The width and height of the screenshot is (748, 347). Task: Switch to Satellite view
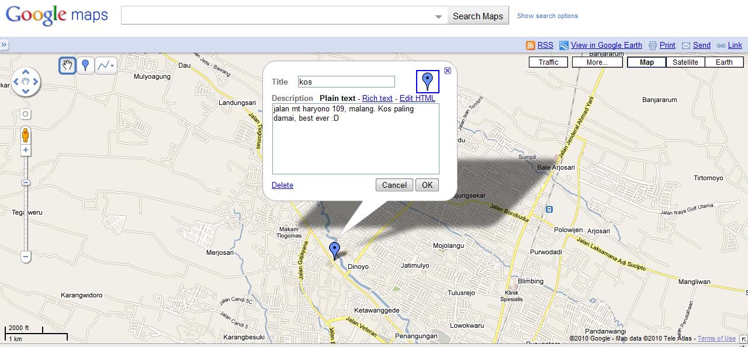[x=685, y=62]
